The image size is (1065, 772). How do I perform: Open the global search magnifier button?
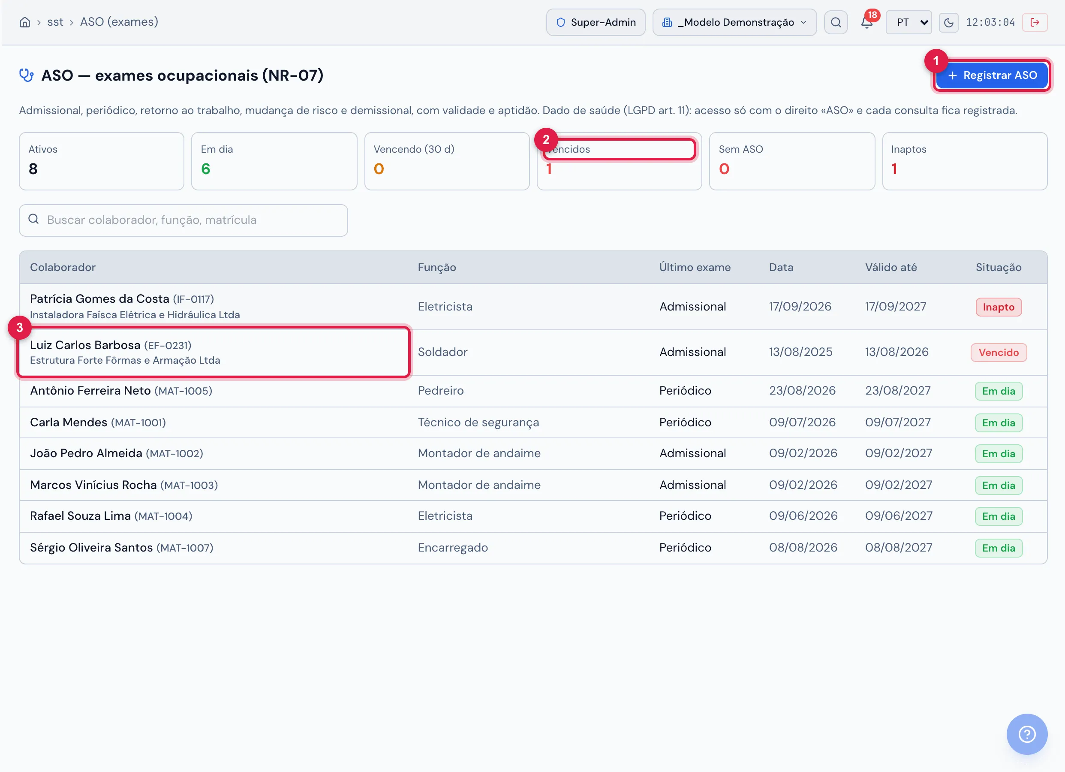836,22
